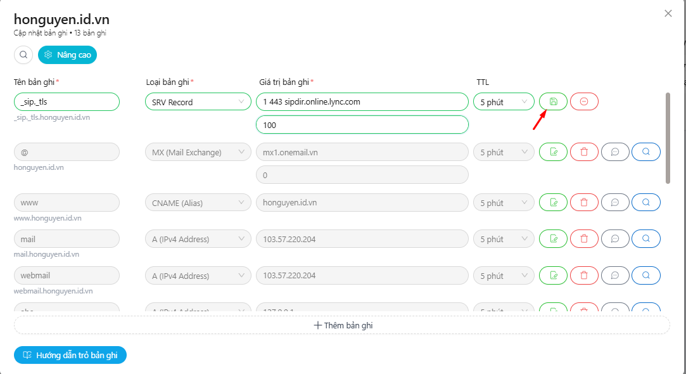Screen dimensions: 686x374
Task: Open comment on the www CNAME row
Action: (614, 202)
